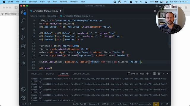The image size is (190, 106).
Task: Open the Apple menu
Action: pos(4,2)
